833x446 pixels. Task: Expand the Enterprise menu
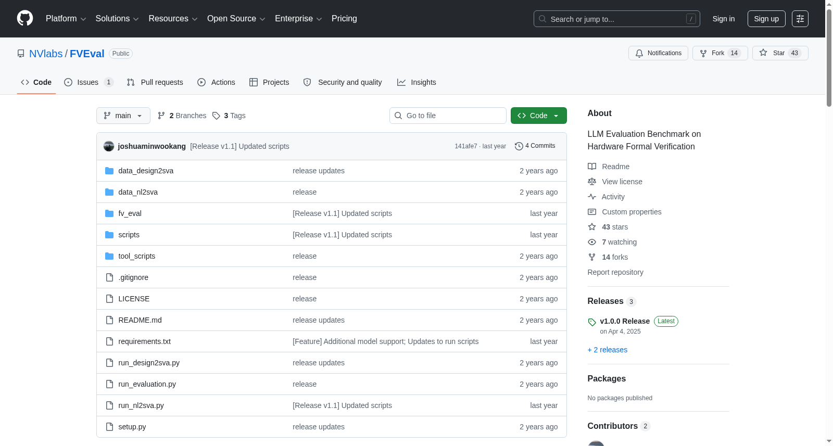click(x=298, y=19)
